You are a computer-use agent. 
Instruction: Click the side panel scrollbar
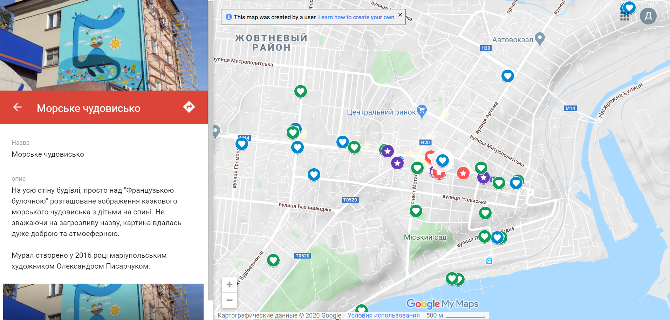point(210,150)
